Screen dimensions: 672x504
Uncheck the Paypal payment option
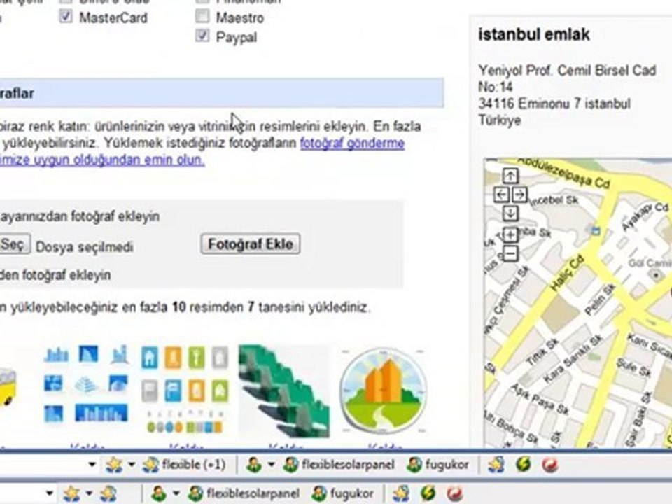[202, 36]
